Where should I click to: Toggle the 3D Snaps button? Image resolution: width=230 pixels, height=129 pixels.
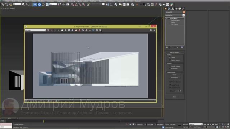(x=73, y=5)
